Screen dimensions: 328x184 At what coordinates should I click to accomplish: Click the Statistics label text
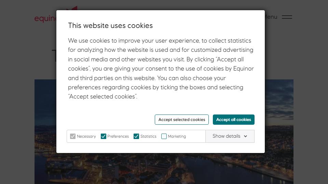point(148,136)
